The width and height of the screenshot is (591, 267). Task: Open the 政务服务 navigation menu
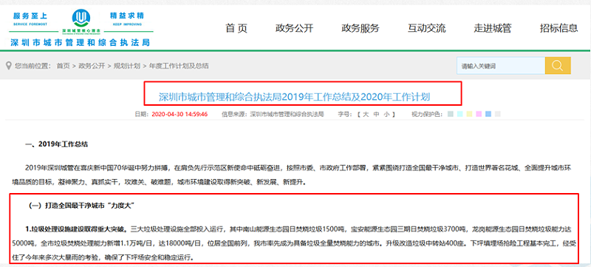point(361,28)
